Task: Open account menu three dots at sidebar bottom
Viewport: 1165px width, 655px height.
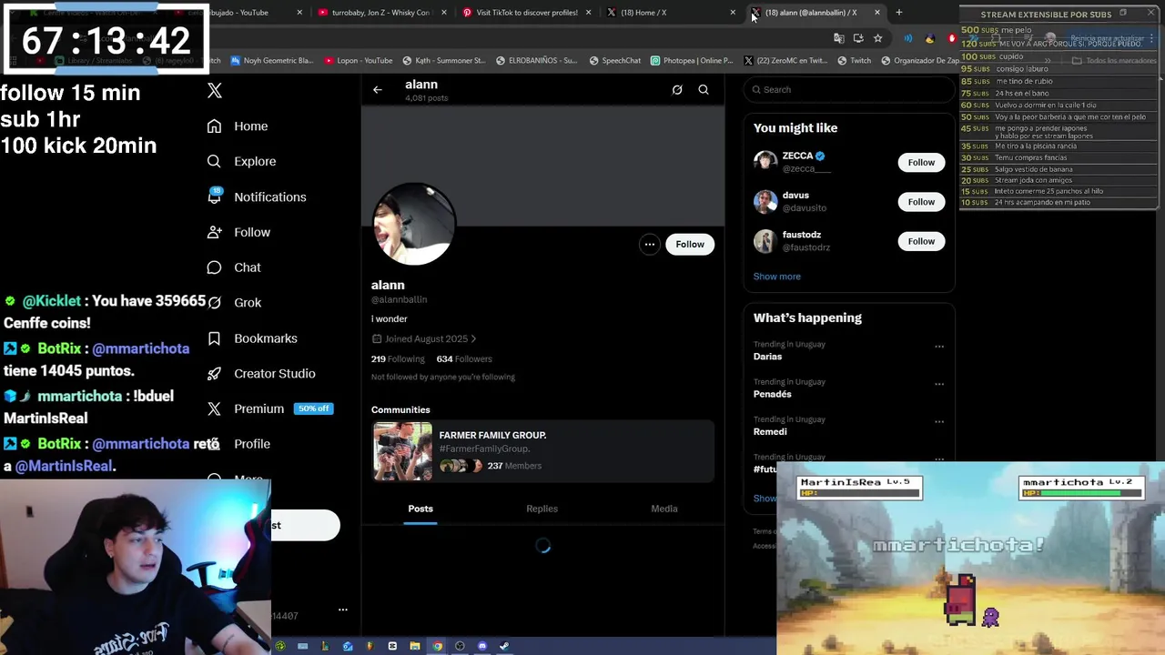Action: tap(343, 610)
